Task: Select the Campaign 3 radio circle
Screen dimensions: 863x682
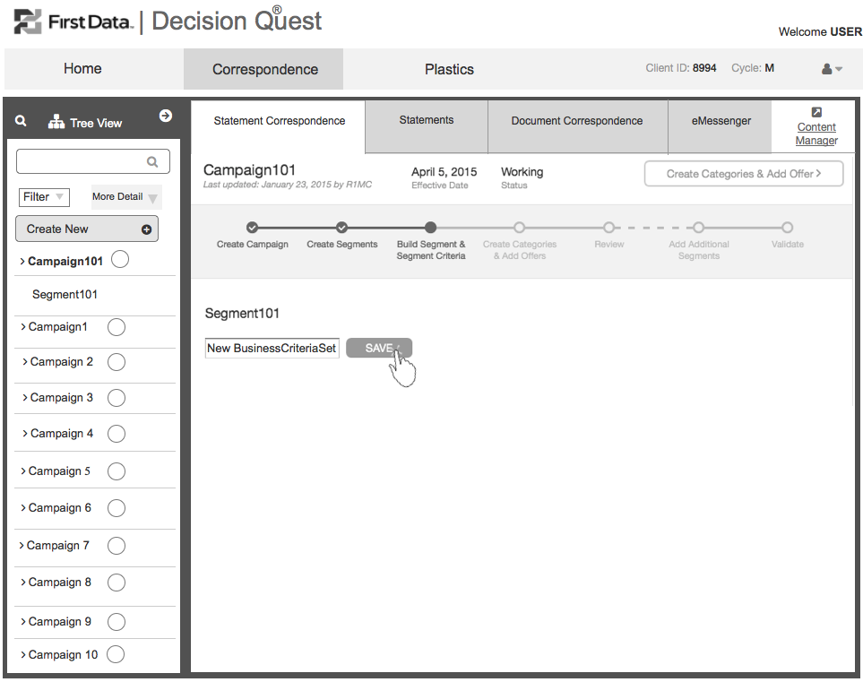Action: (117, 398)
